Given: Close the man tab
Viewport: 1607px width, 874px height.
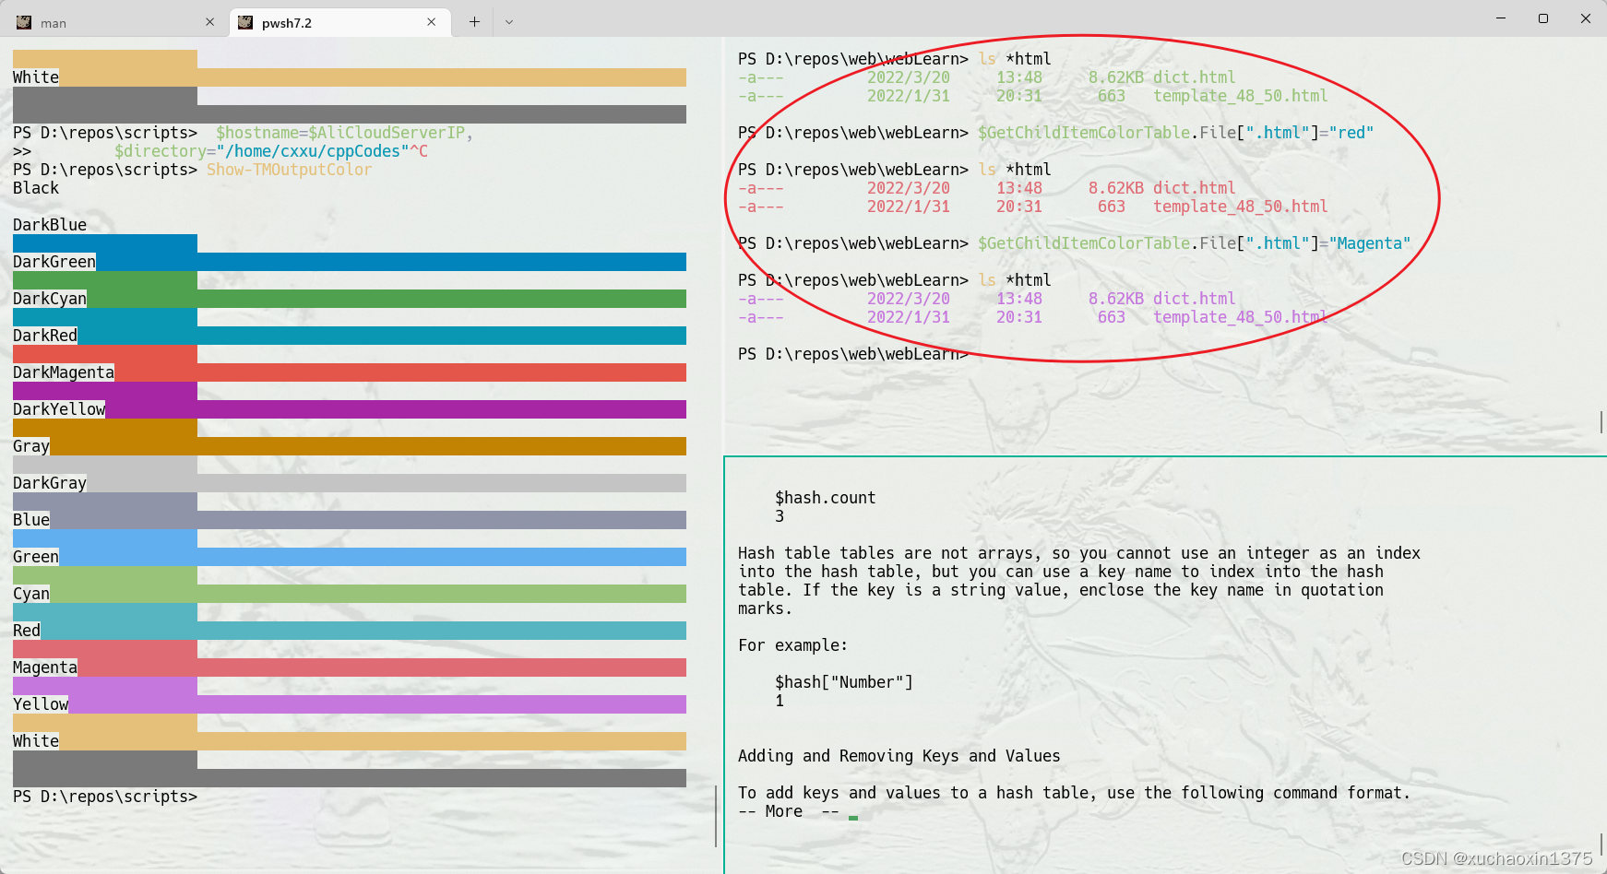Looking at the screenshot, I should [210, 21].
